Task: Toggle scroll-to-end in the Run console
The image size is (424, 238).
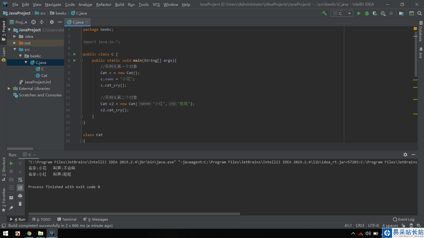Action: pos(20,187)
